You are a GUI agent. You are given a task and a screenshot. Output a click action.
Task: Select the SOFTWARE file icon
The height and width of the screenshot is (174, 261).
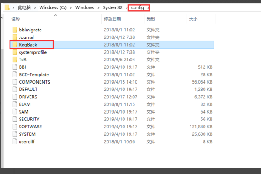click(x=15, y=126)
